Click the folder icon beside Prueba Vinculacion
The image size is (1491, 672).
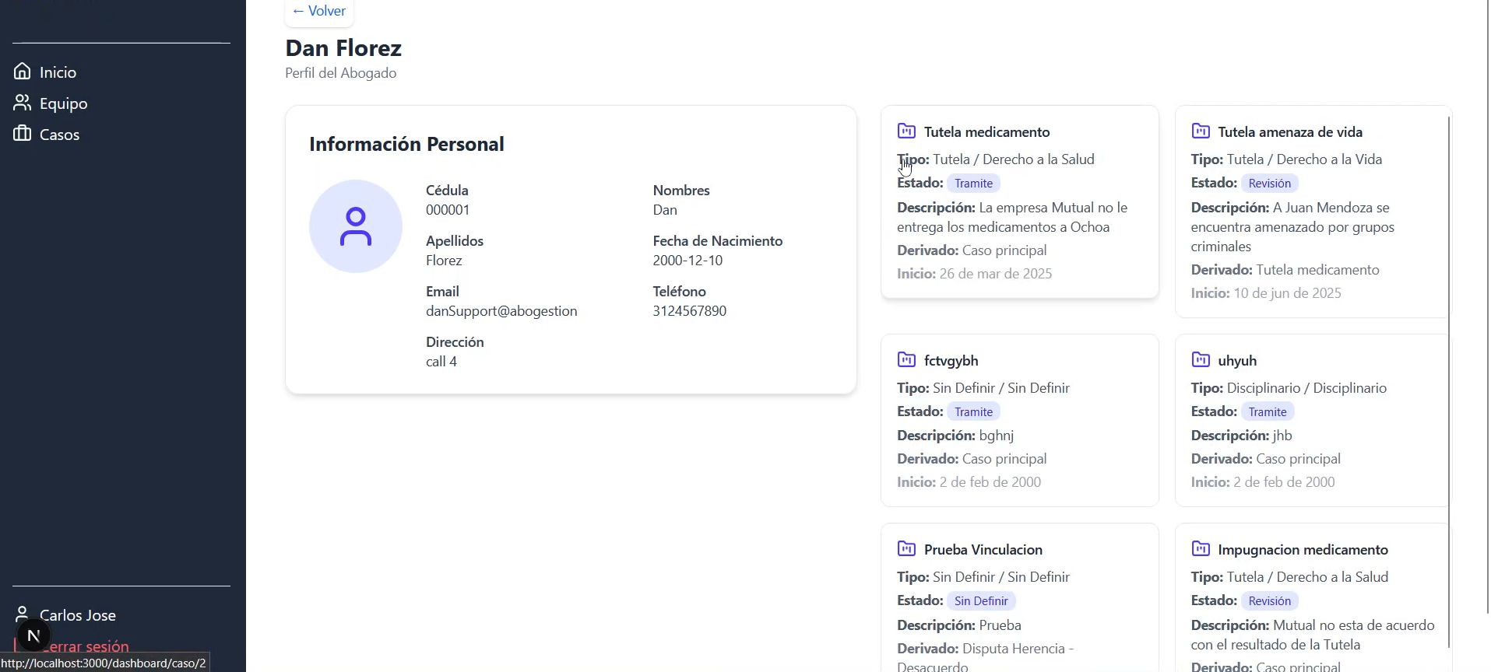pyautogui.click(x=906, y=548)
